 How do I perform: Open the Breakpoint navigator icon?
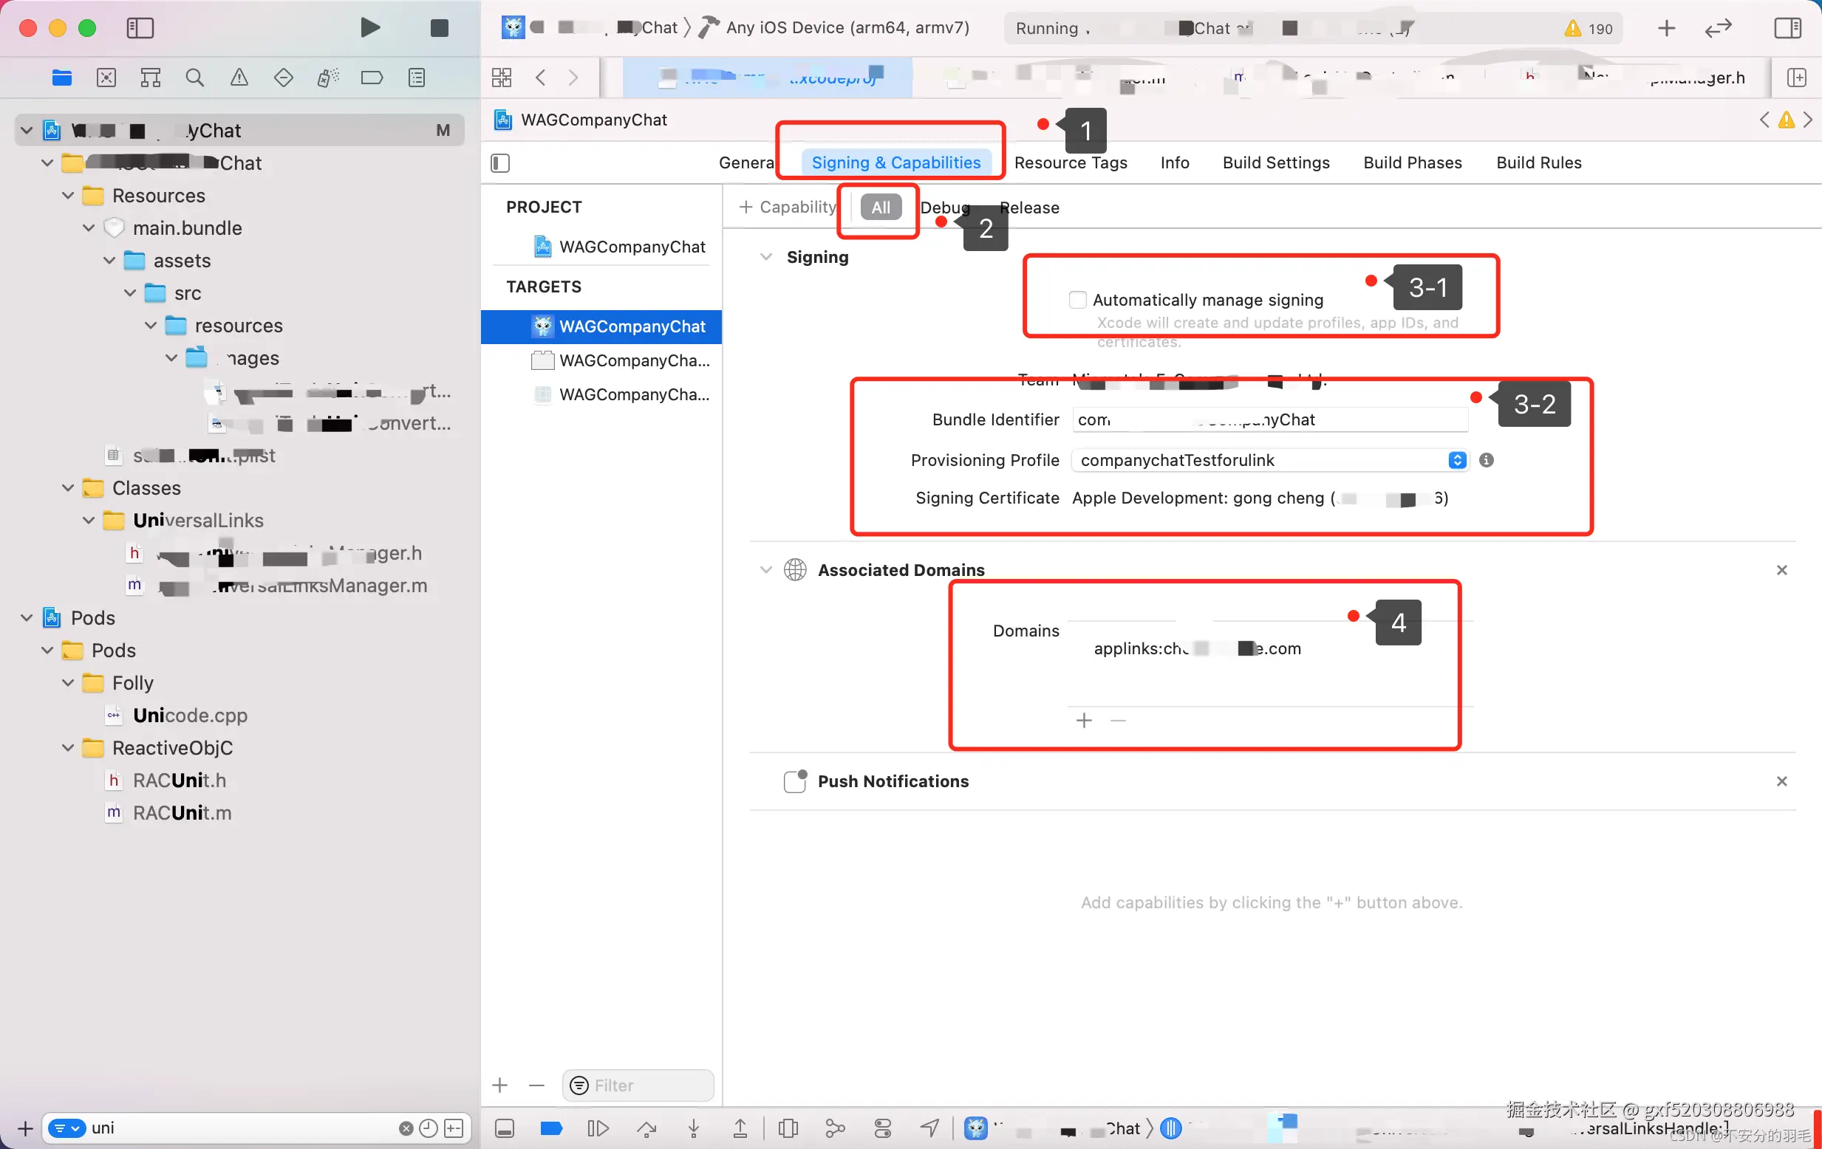372,77
